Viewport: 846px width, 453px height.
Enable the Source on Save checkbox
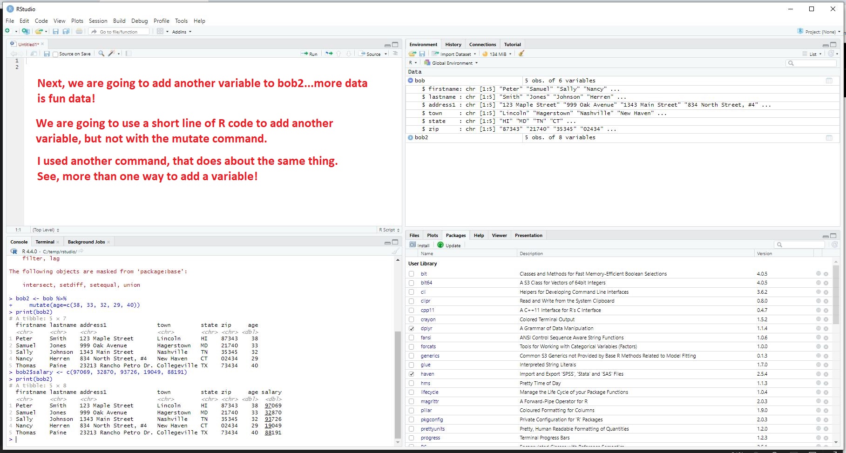pyautogui.click(x=56, y=54)
